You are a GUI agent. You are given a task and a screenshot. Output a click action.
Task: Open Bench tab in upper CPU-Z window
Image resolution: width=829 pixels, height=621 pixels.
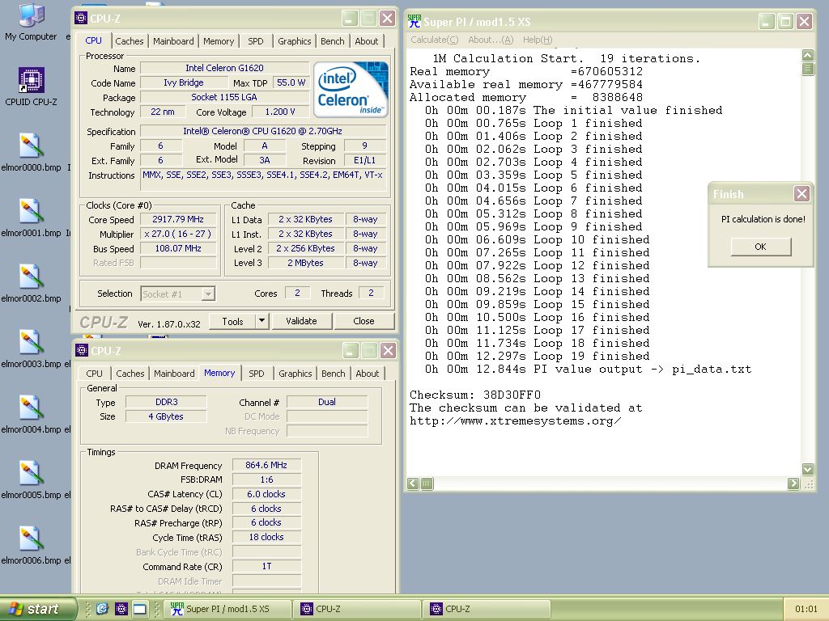[333, 41]
